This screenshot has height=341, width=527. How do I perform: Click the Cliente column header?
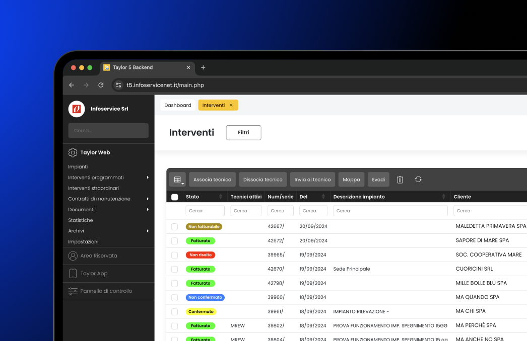463,197
